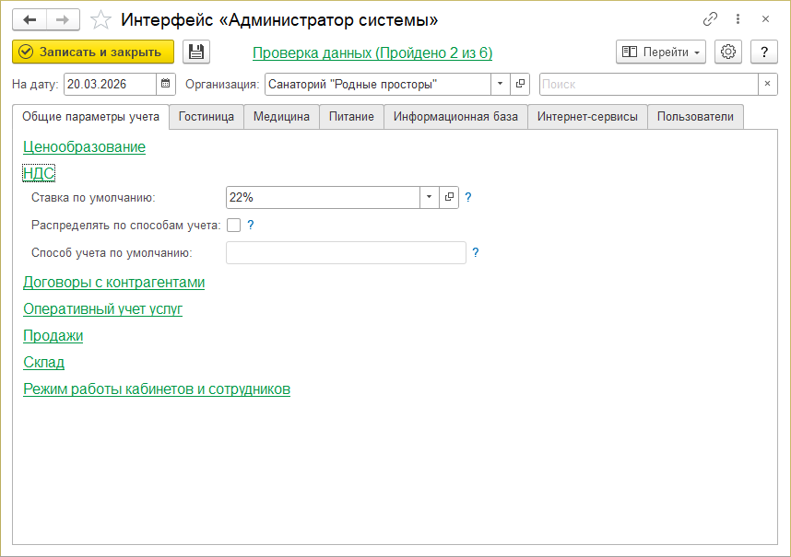Save using the floppy disk icon
The height and width of the screenshot is (557, 791).
pos(196,52)
